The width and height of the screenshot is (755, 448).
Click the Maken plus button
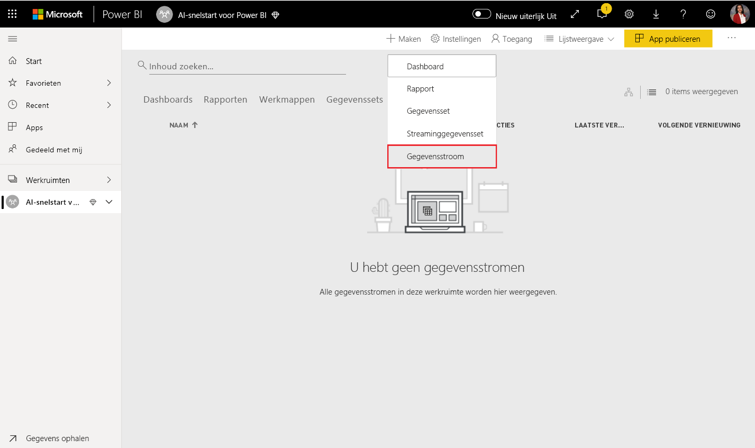404,39
